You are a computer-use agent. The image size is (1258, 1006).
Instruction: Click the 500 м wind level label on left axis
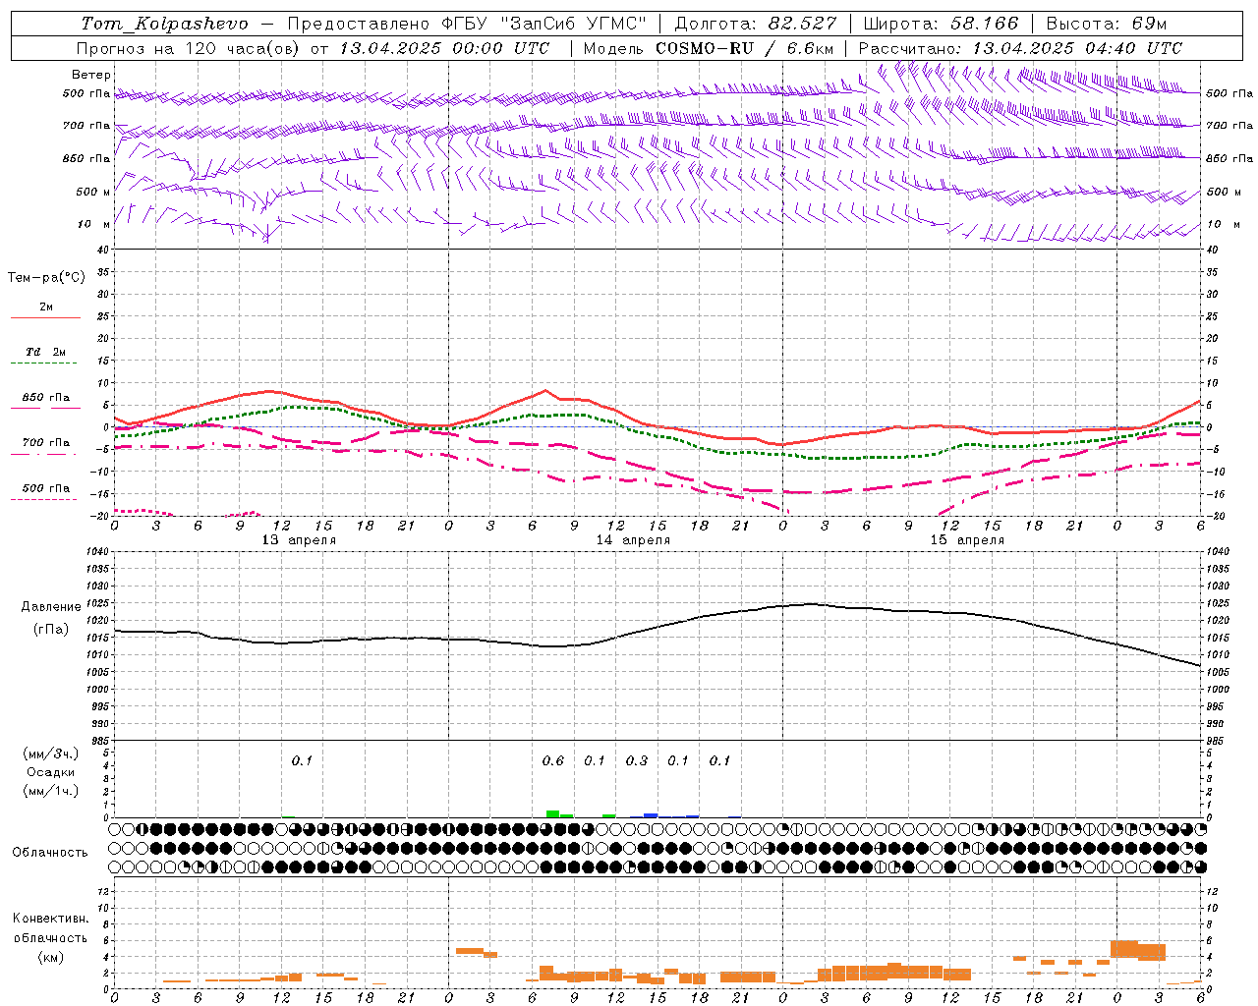click(93, 192)
